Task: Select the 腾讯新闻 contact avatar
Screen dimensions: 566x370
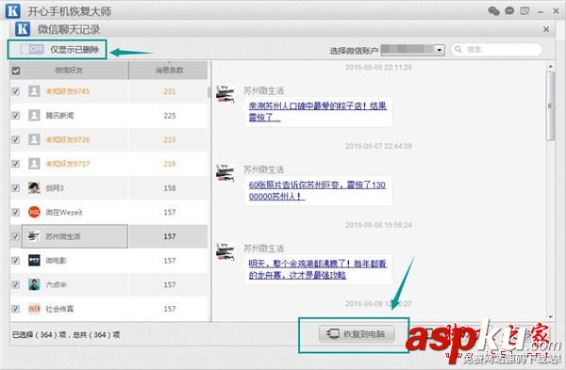Action: coord(34,115)
